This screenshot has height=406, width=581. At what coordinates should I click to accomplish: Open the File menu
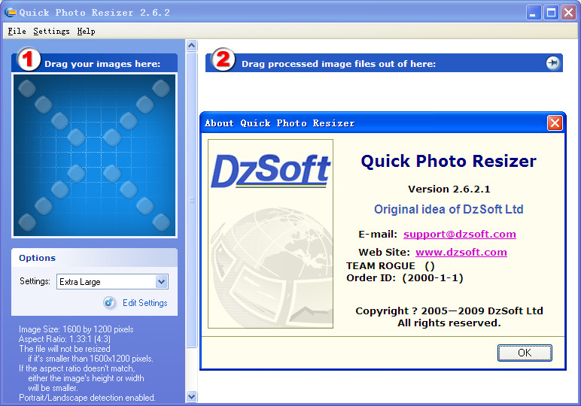pos(17,31)
